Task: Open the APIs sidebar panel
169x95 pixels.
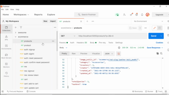Action: 6,38
